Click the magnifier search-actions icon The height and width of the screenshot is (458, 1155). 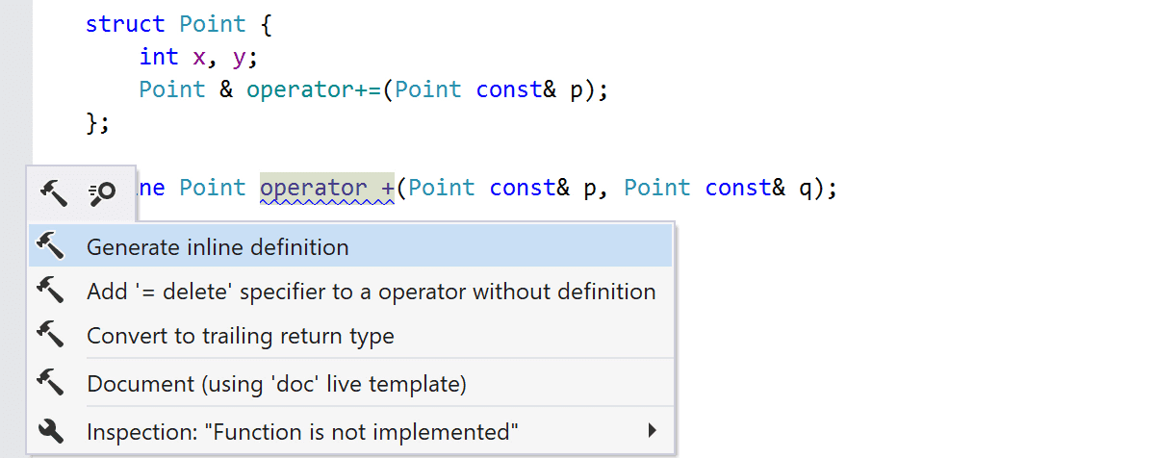coord(102,192)
